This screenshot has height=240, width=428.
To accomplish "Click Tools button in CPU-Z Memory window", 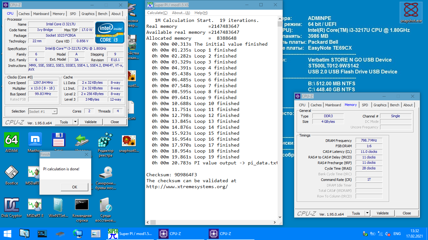I will tap(356, 213).
